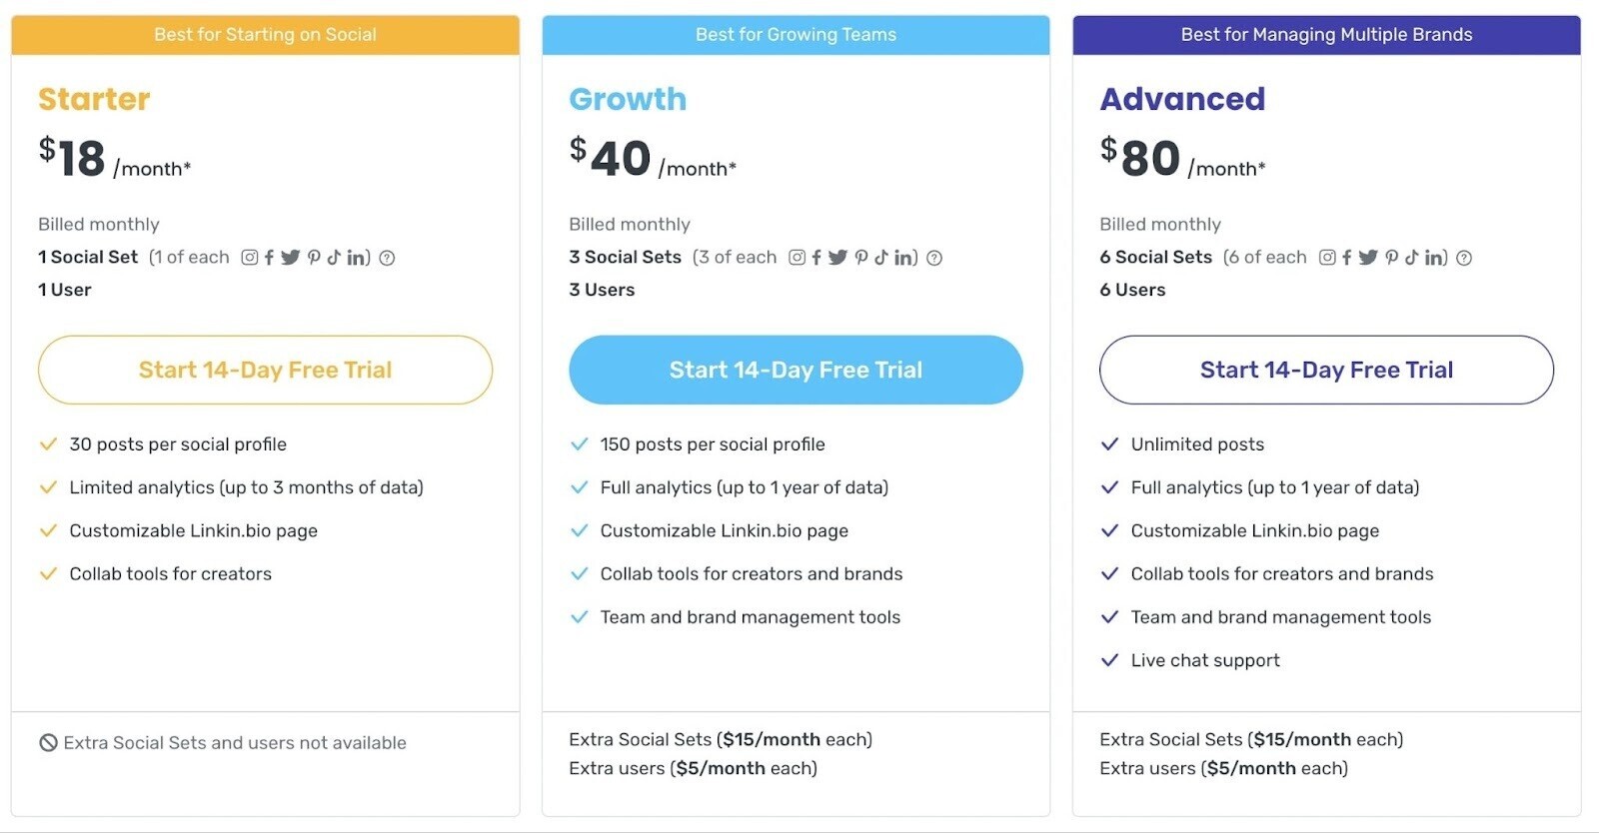The image size is (1599, 833).
Task: Open Growth Social Sets help question-mark icon
Action: coord(934,258)
